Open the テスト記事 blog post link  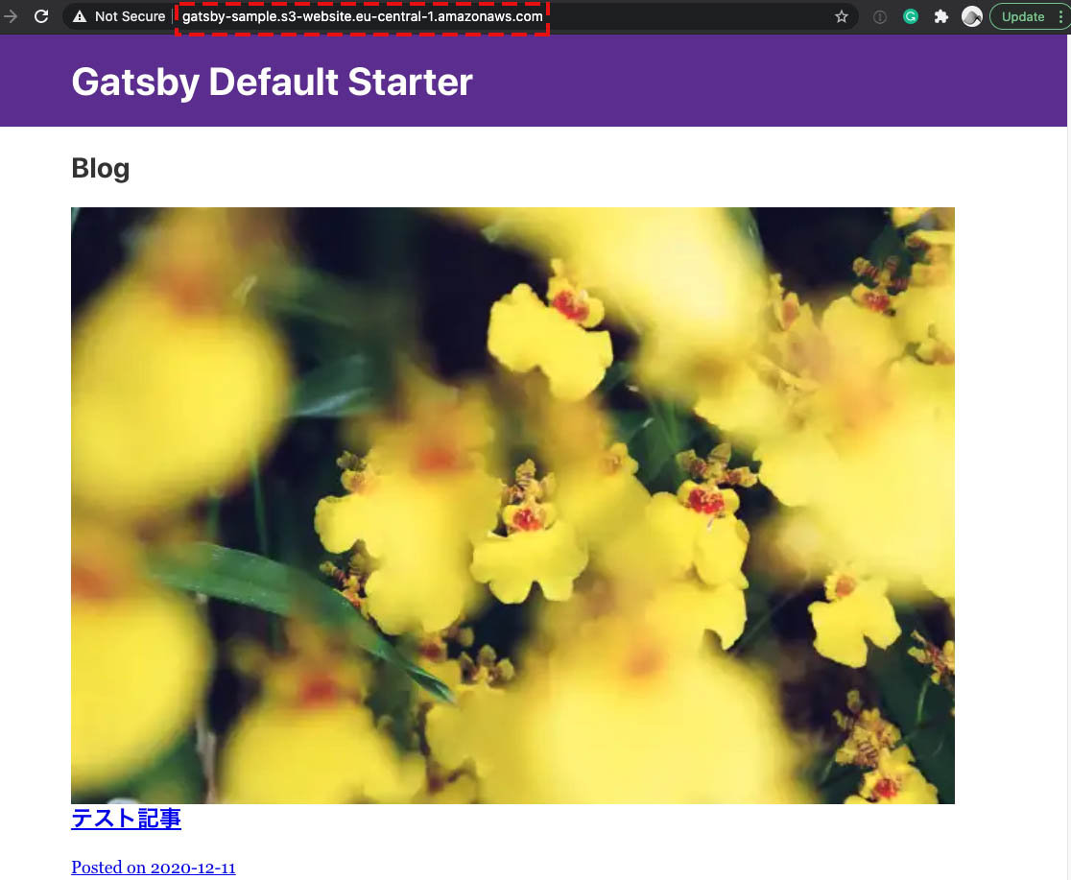126,819
